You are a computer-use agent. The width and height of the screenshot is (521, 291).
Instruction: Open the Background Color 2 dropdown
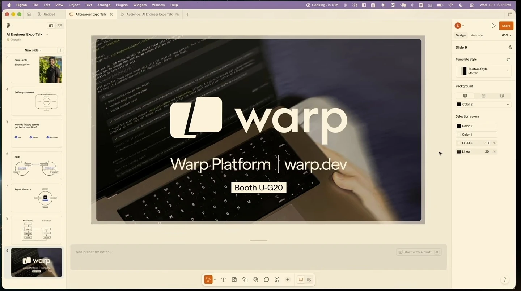483,104
